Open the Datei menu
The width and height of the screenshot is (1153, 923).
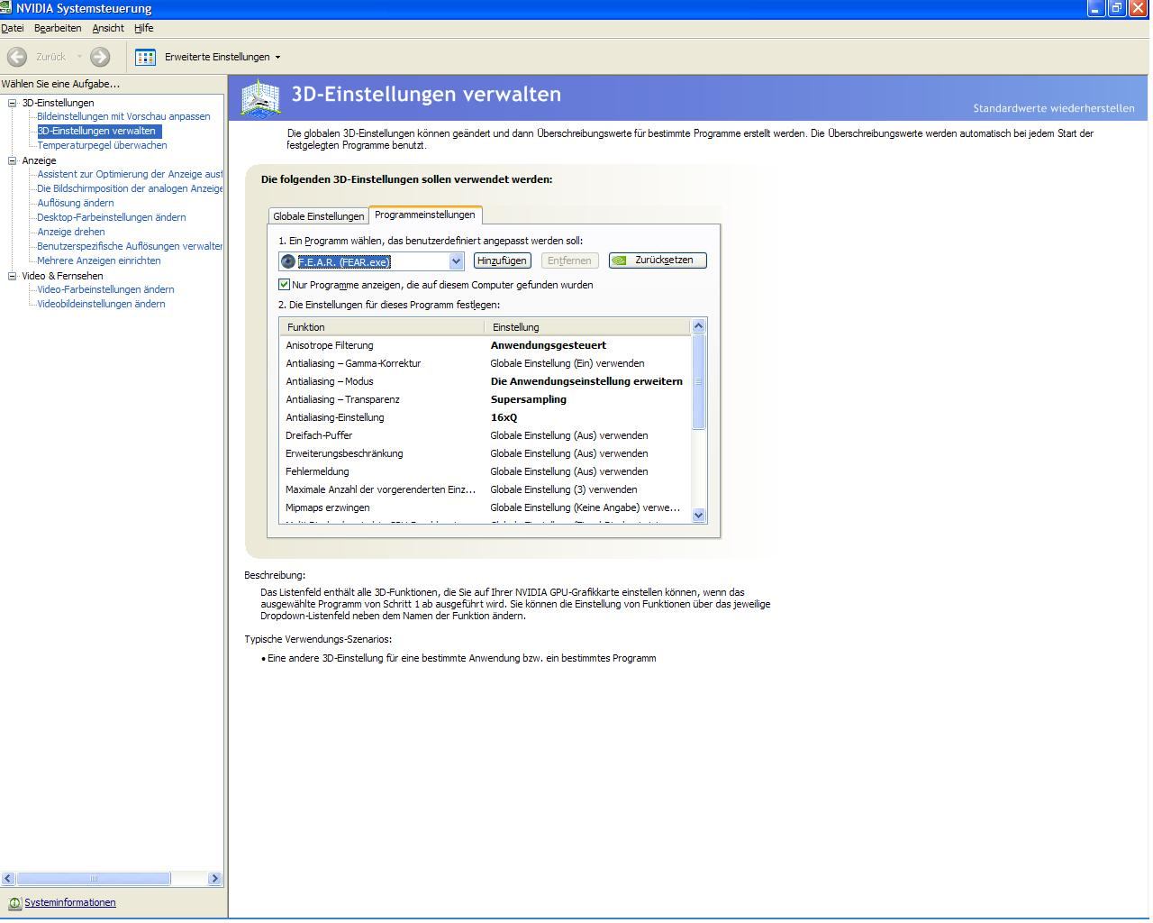13,28
